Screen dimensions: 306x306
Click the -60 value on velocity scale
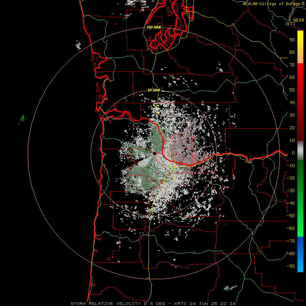pos(291,228)
